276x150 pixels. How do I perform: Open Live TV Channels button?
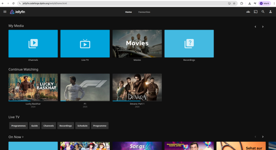point(49,126)
